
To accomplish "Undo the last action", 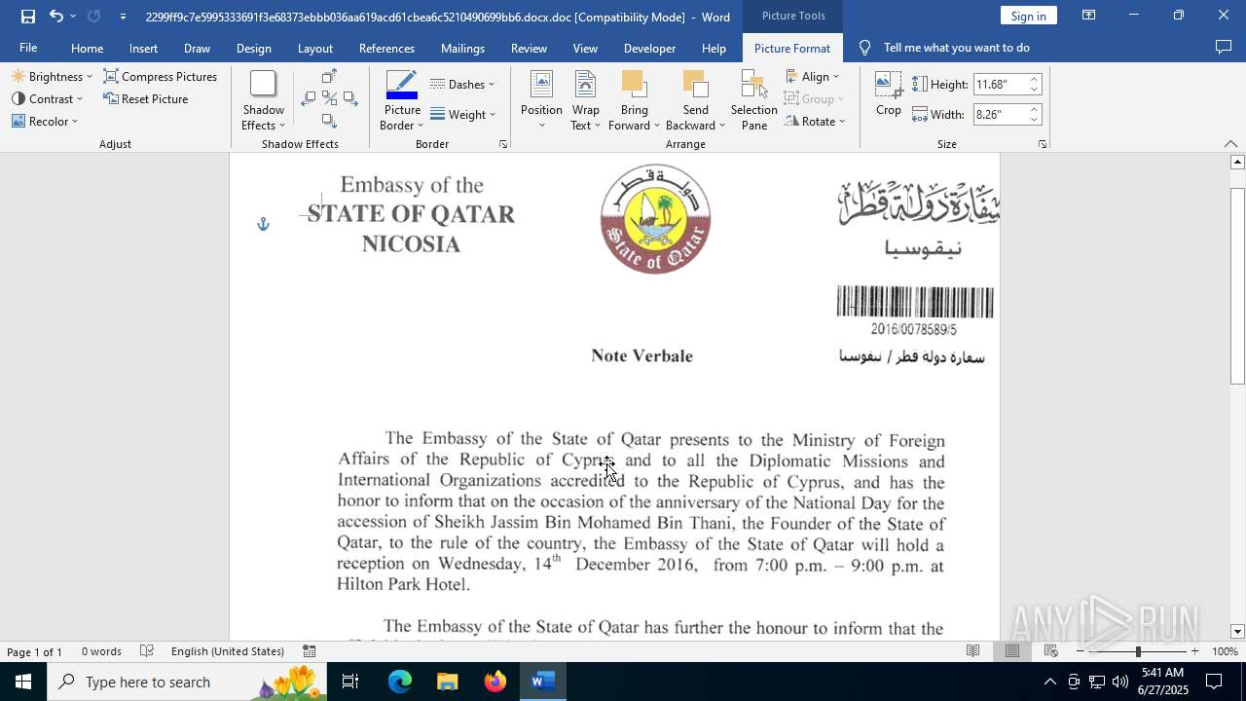I will pos(55,17).
